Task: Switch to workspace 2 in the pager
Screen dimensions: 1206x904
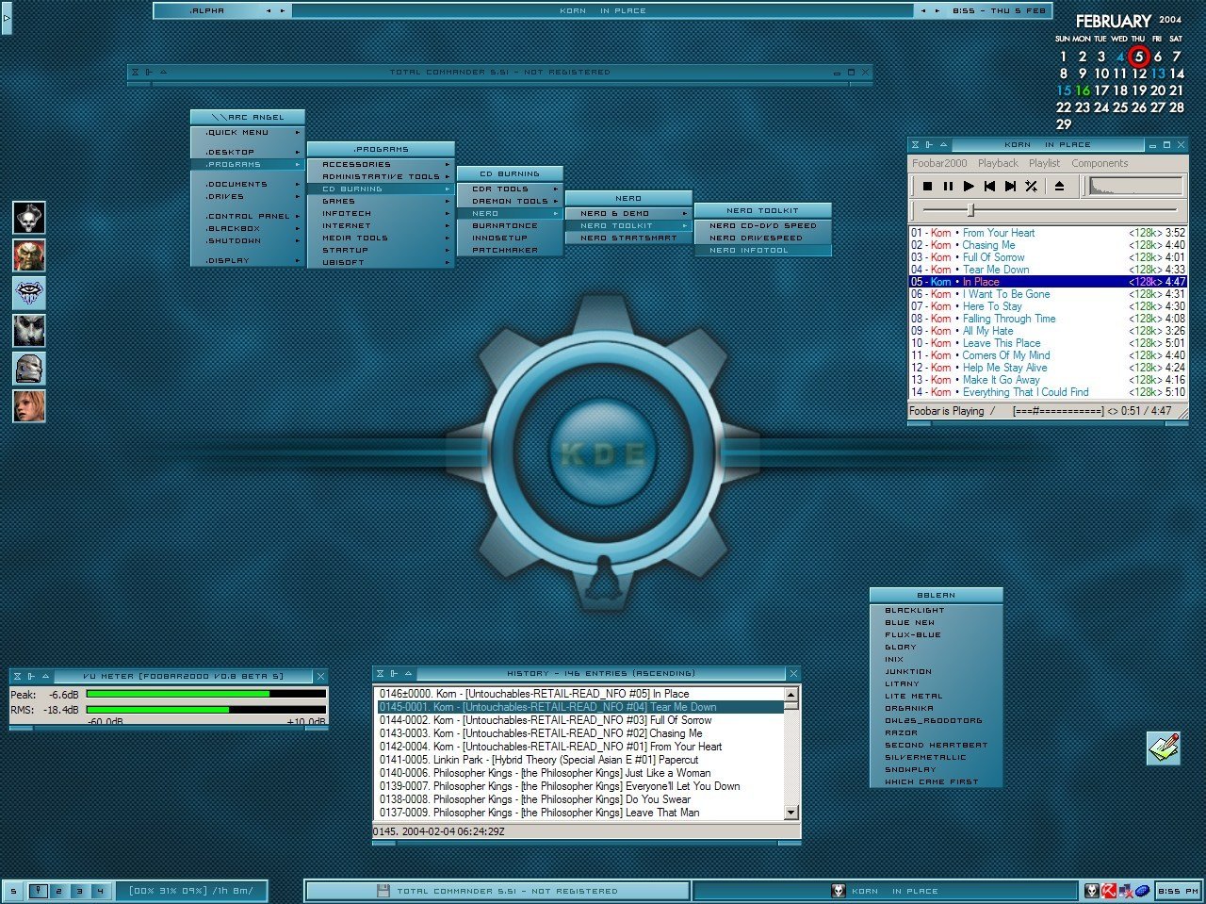Action: [x=58, y=891]
